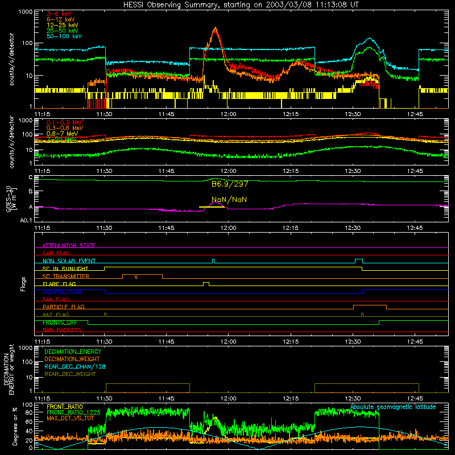Click the GOES-10 axis label
Screen dimensions: 455x455
[11, 199]
